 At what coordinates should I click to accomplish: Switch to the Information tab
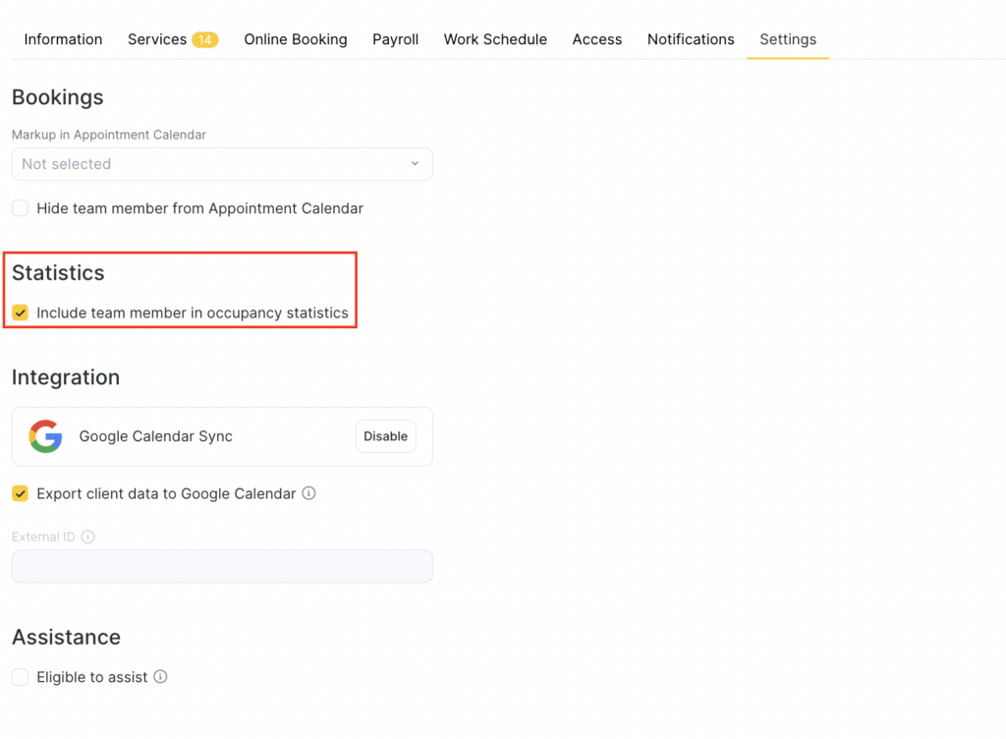[x=63, y=39]
